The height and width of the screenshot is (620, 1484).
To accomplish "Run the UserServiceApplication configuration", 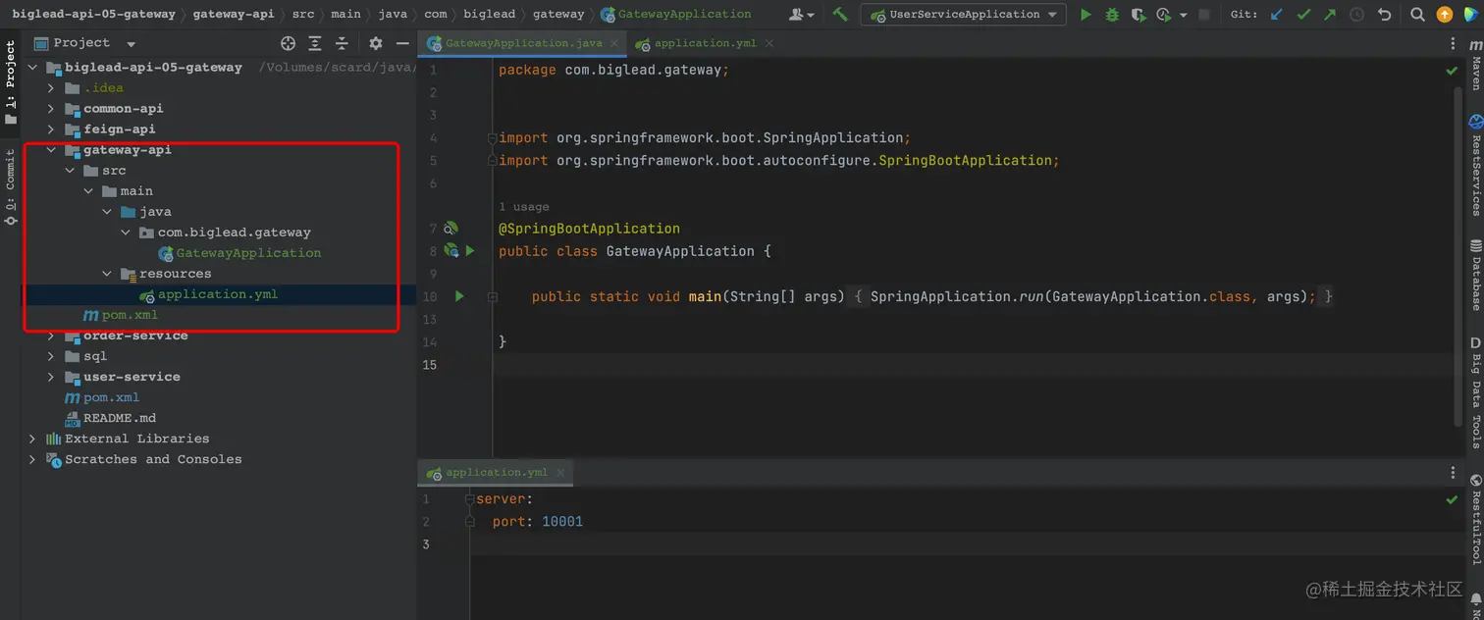I will [1086, 15].
